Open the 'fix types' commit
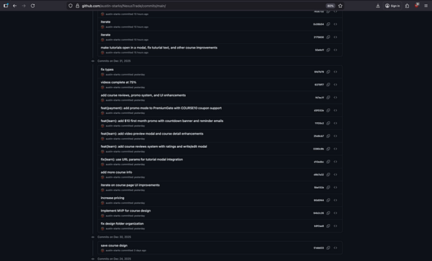The width and height of the screenshot is (432, 261). pyautogui.click(x=107, y=69)
